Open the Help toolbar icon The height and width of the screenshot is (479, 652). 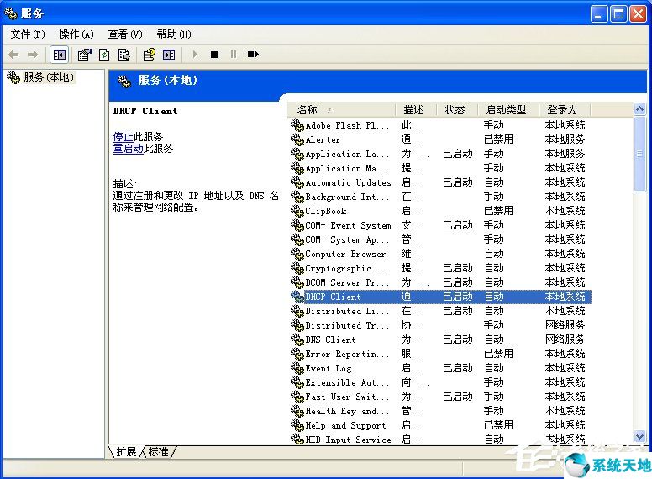click(x=149, y=55)
